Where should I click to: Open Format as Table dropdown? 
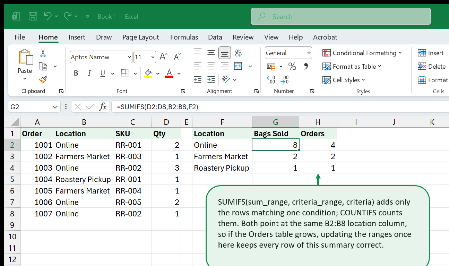352,66
